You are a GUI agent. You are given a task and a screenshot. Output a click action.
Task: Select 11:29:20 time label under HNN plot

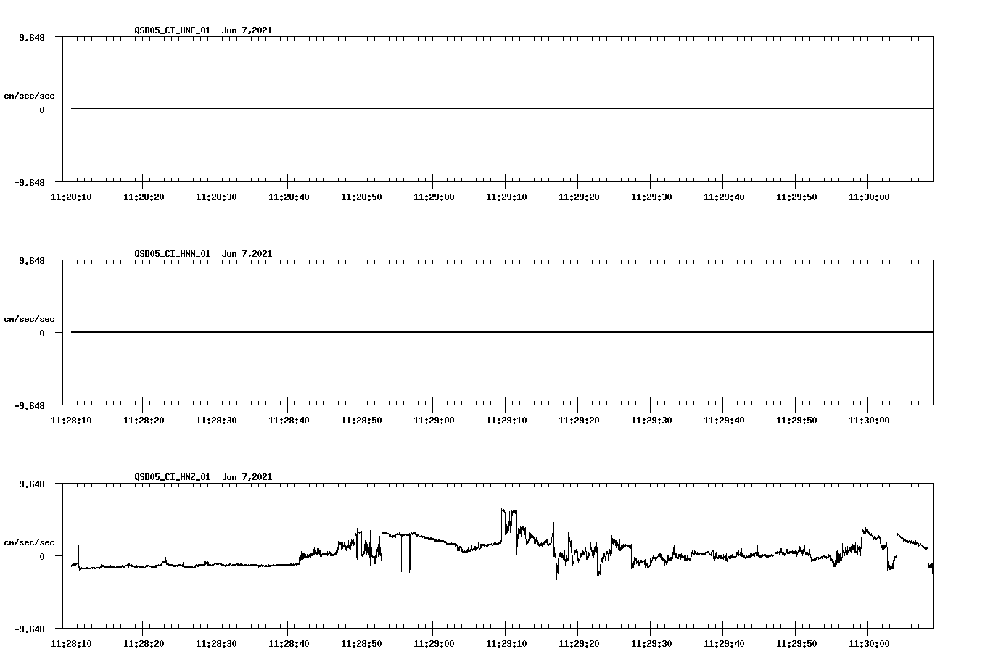pyautogui.click(x=579, y=421)
